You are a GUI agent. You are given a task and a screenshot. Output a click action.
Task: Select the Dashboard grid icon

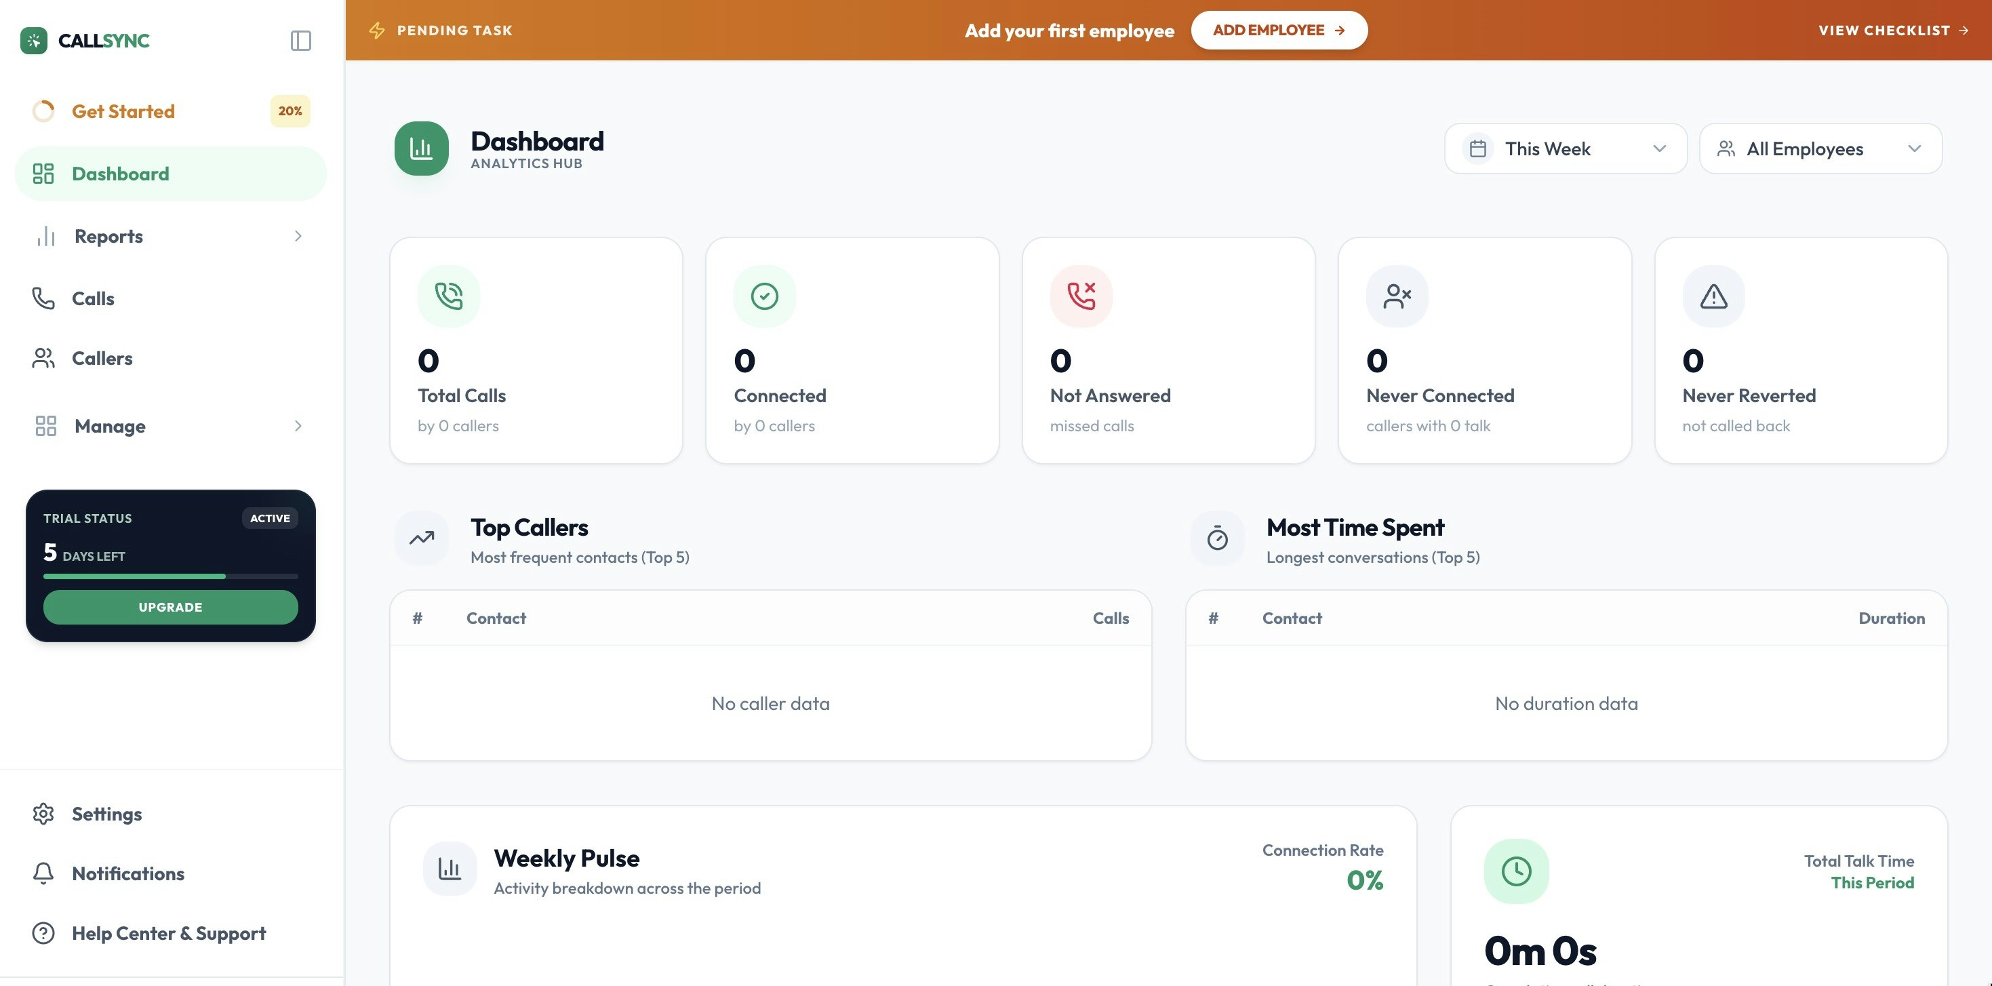point(44,173)
